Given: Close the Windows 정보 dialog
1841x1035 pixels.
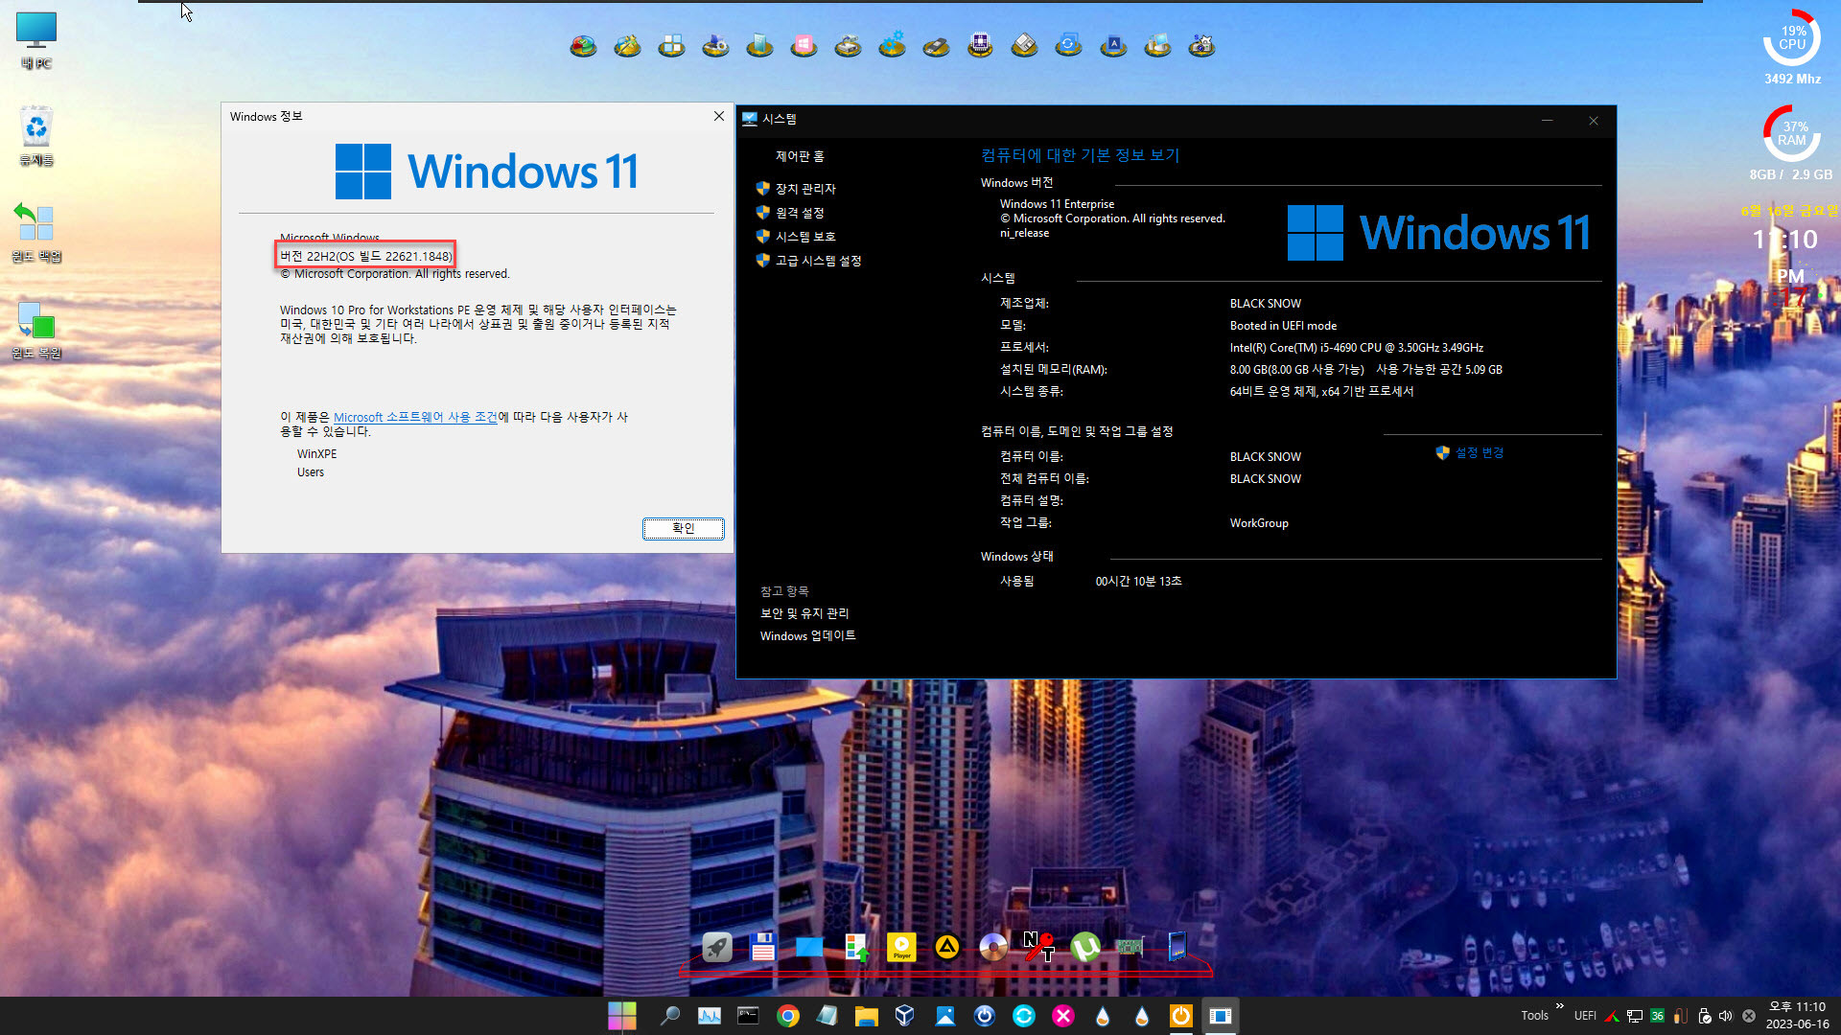Looking at the screenshot, I should click(718, 116).
